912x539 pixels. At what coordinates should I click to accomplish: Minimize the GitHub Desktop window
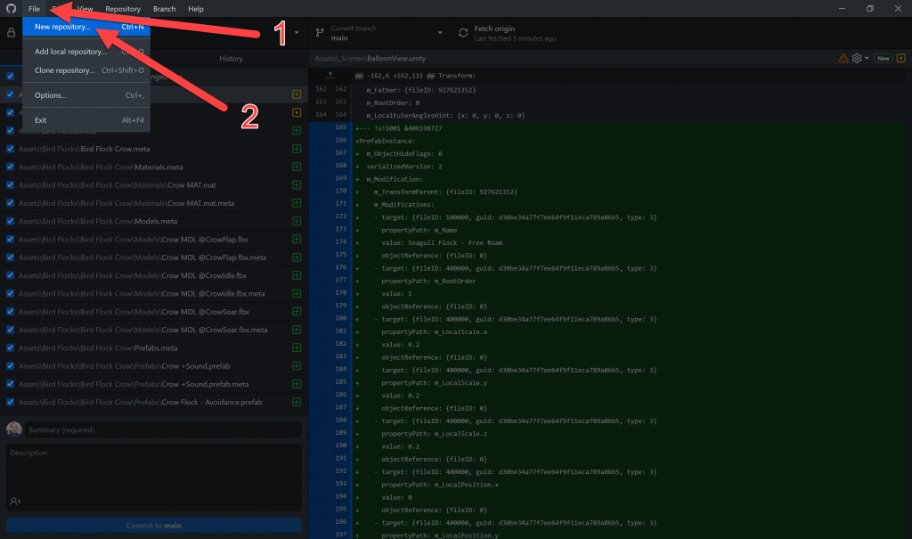tap(842, 9)
